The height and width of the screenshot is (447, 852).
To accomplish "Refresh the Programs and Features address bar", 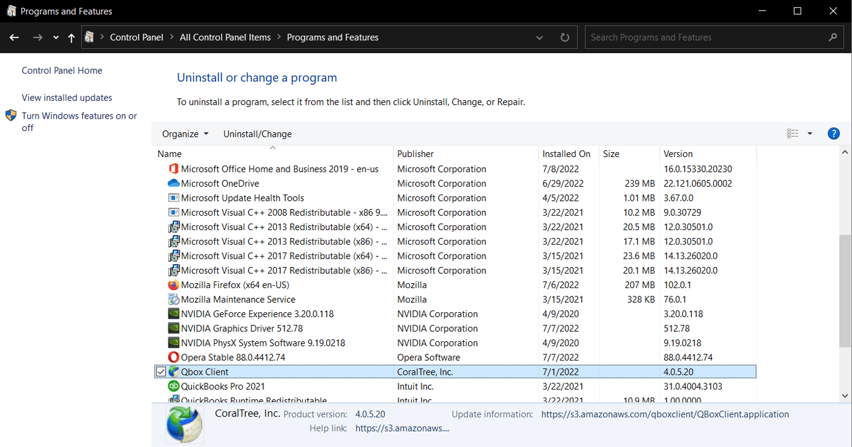I will [565, 37].
